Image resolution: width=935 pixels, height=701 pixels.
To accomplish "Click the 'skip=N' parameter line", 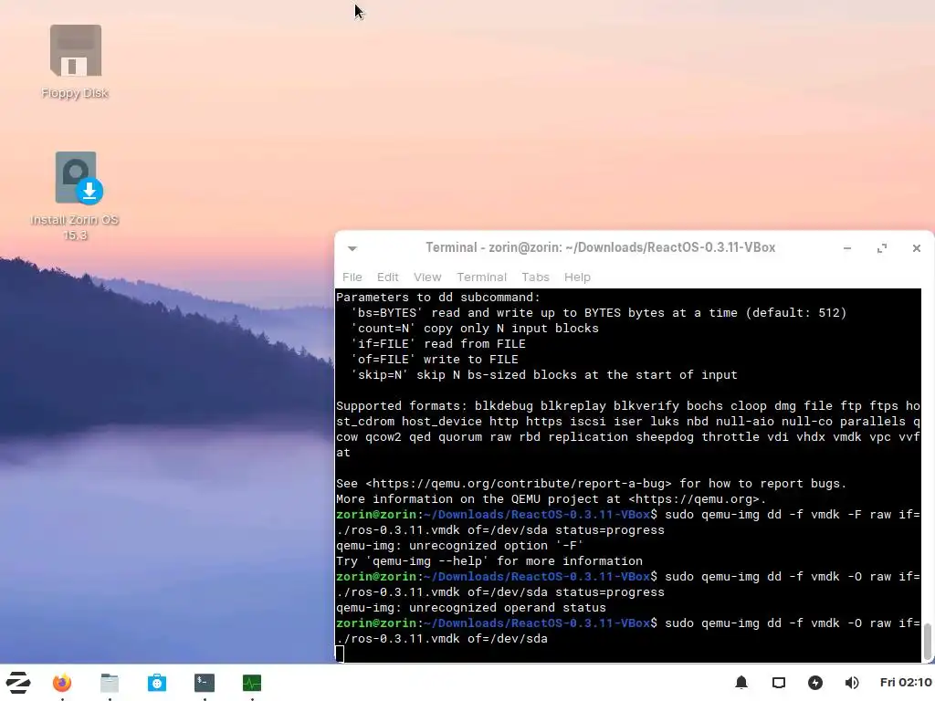I will [x=544, y=374].
